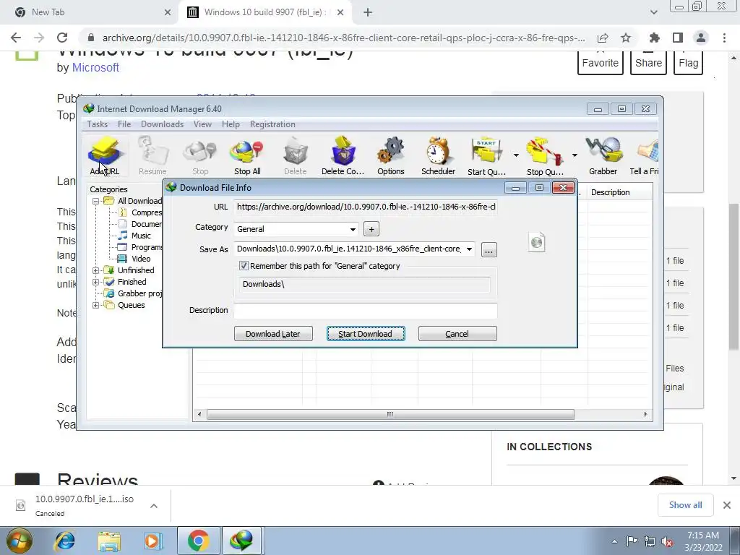
Task: Click the Download Later button
Action: coord(273,334)
